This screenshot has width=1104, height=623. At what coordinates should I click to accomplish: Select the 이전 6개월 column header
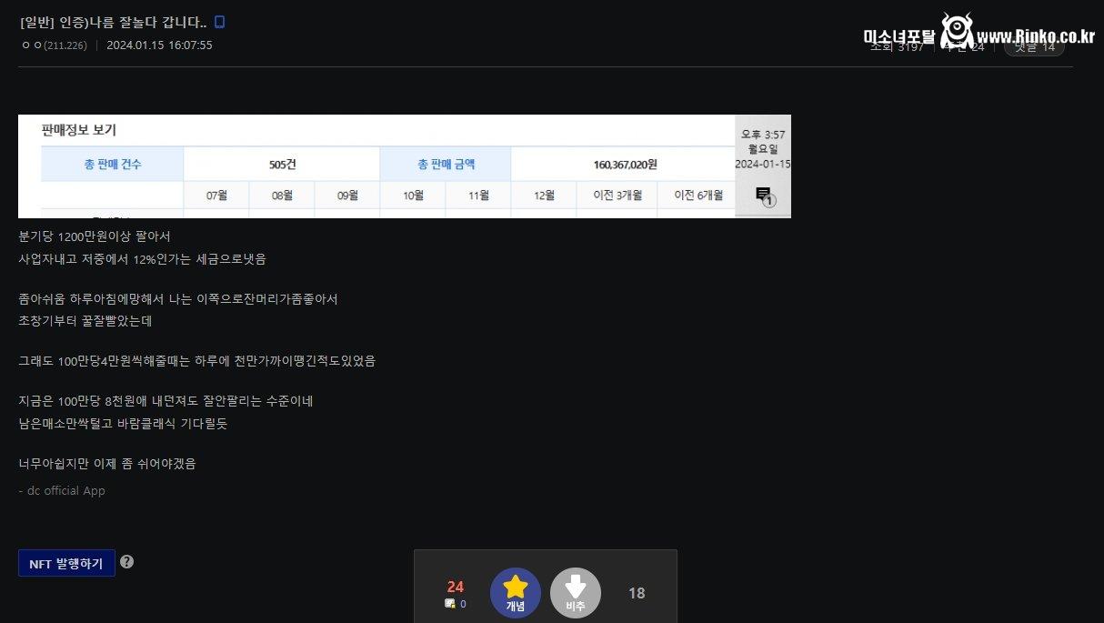[x=696, y=195]
